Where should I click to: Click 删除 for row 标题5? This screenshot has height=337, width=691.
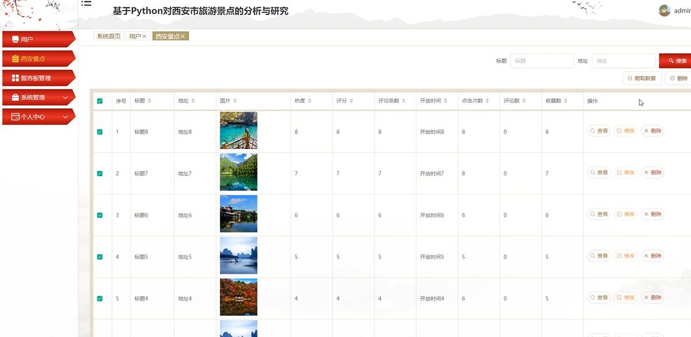(653, 256)
